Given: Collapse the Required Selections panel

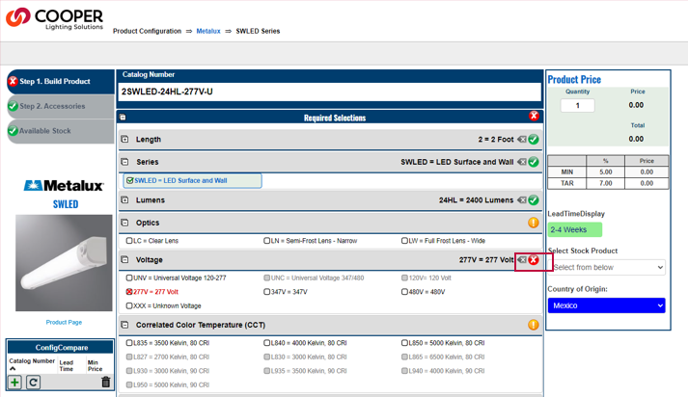Looking at the screenshot, I should (123, 118).
